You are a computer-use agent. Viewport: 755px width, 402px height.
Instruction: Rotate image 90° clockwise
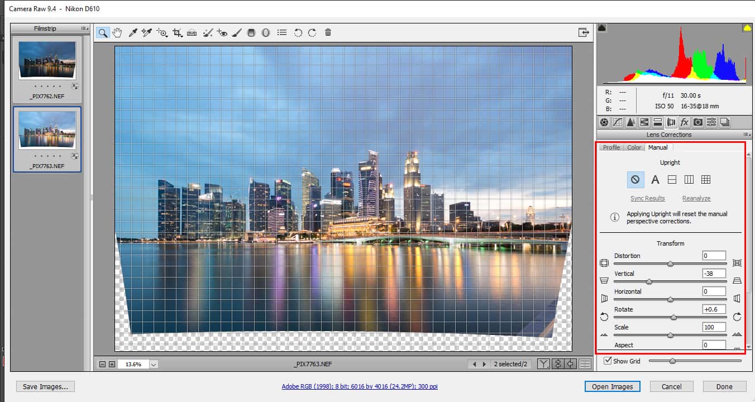point(312,33)
